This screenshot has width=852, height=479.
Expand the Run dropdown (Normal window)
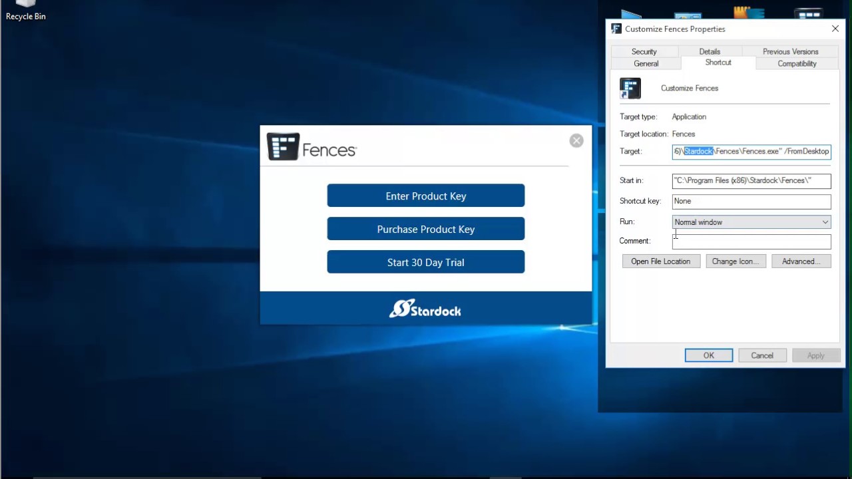tap(751, 222)
